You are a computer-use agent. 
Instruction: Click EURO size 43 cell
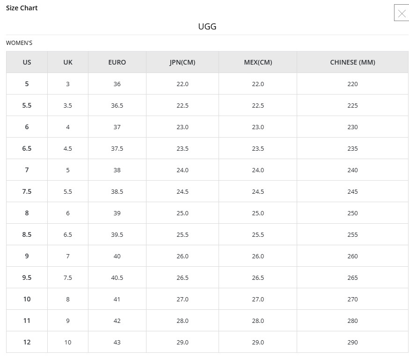117,342
